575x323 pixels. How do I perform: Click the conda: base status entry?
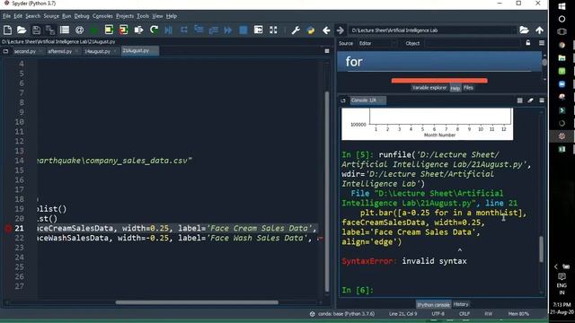click(343, 314)
